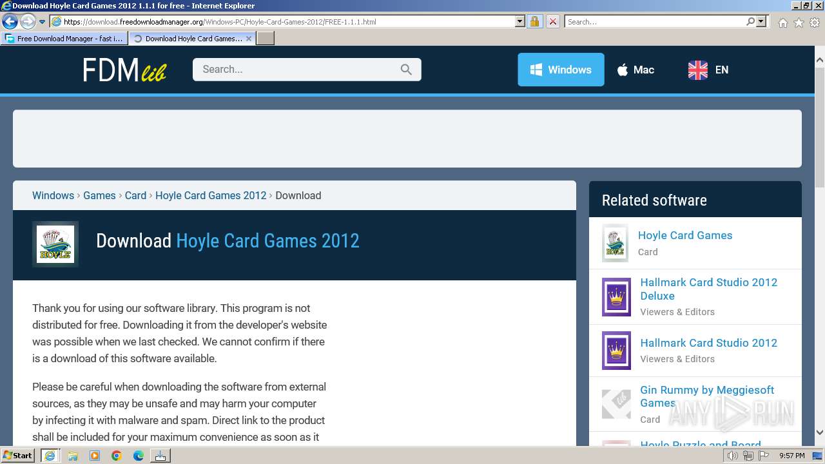Open Hoyle Card Games 2012 breadcrumb

211,195
